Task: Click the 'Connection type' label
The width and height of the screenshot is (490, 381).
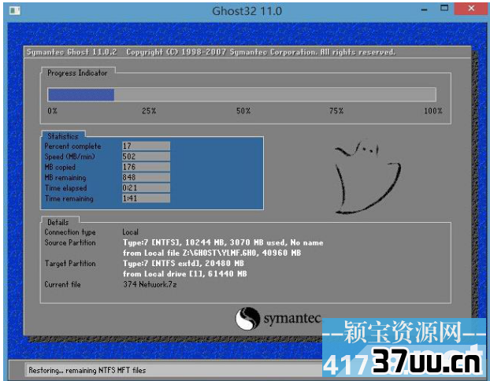Action: (70, 232)
